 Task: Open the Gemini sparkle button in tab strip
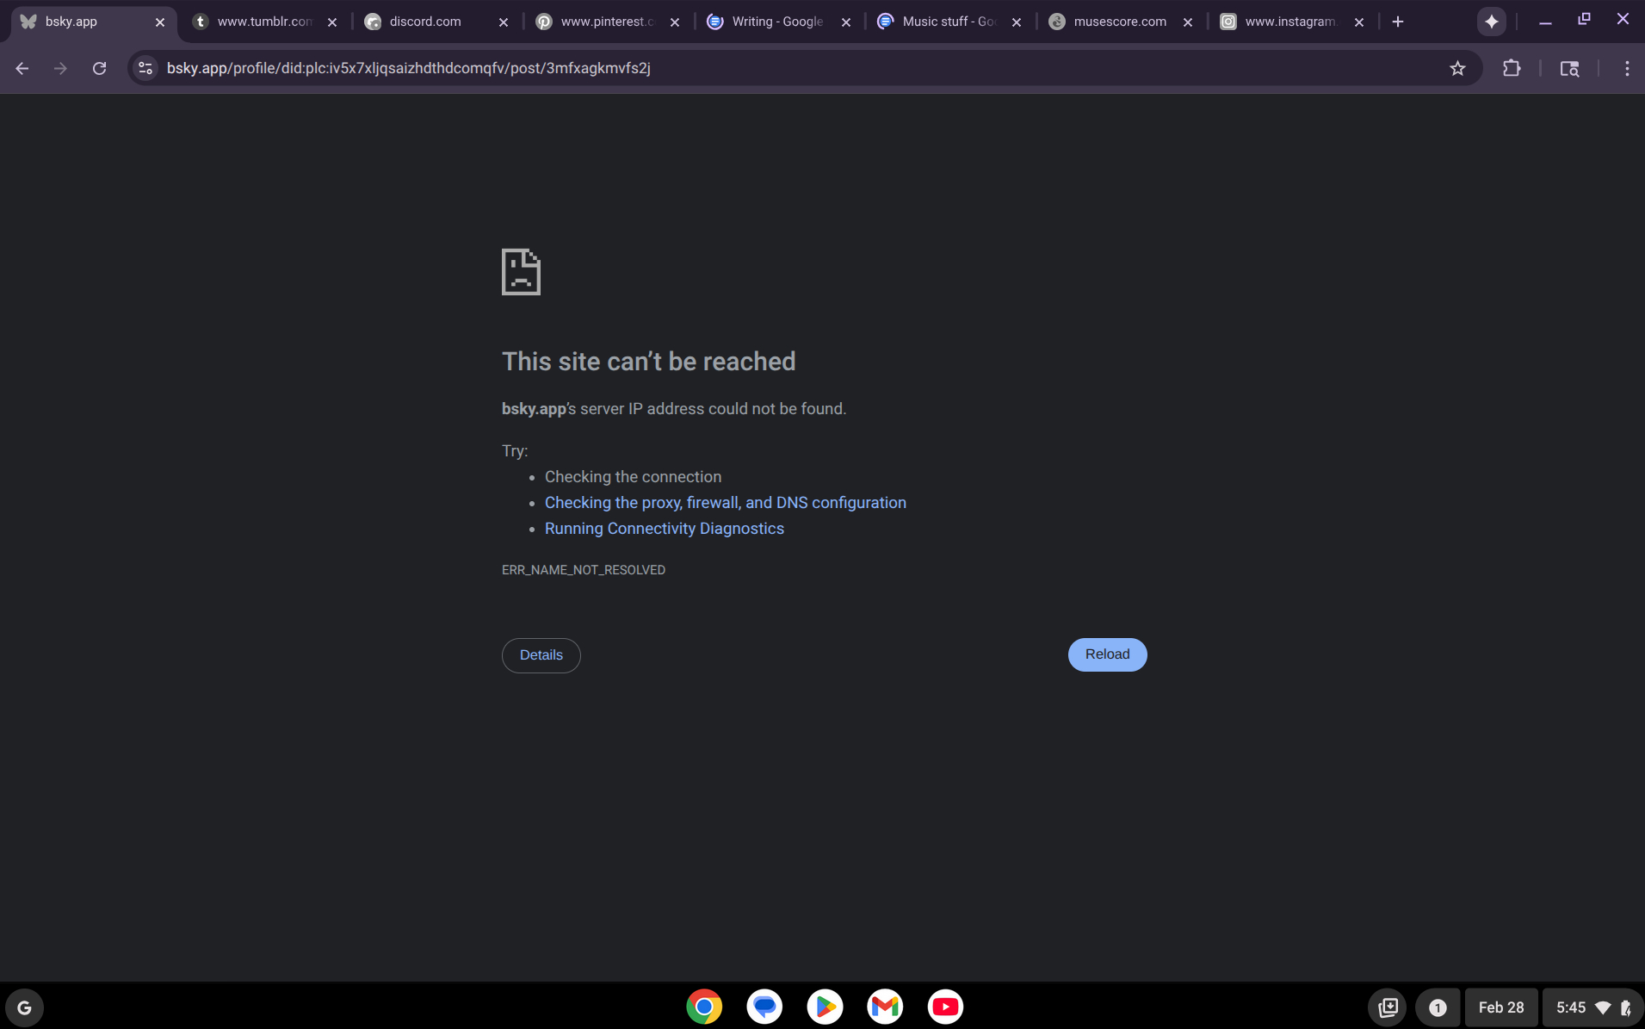pos(1492,22)
